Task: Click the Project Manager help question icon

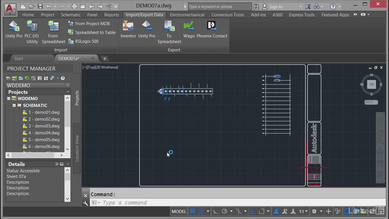Action: (63, 78)
